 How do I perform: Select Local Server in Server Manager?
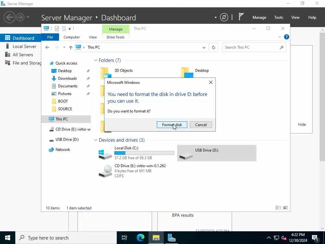tap(21, 46)
